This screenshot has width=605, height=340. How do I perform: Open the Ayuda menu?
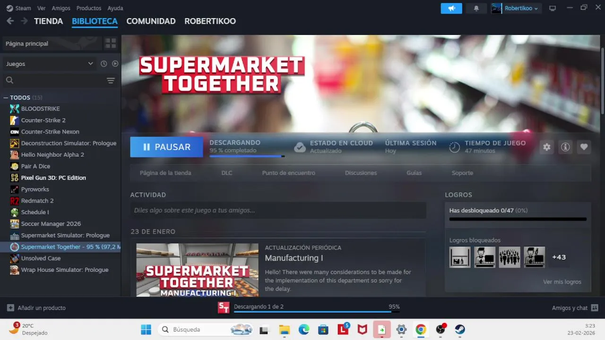pos(115,8)
